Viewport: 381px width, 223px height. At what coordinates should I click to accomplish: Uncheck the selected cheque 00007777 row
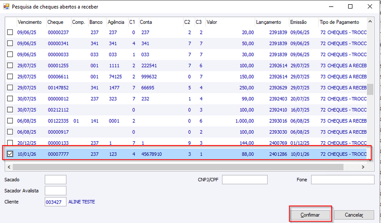[10, 154]
